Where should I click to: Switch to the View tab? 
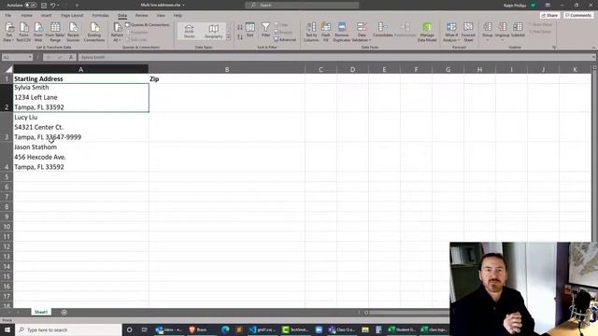(161, 15)
